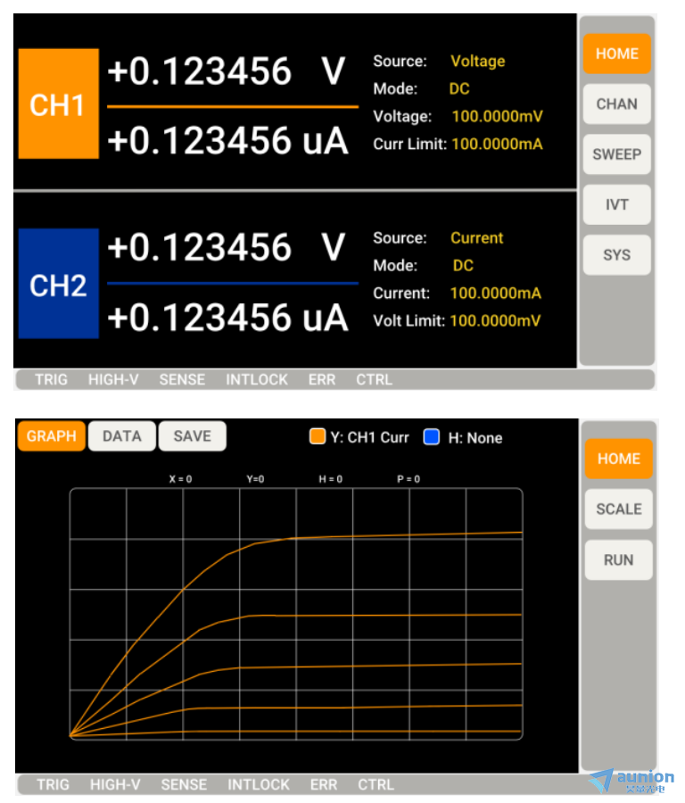Switch to the GRAPH tab
The height and width of the screenshot is (803, 685).
[x=51, y=436]
